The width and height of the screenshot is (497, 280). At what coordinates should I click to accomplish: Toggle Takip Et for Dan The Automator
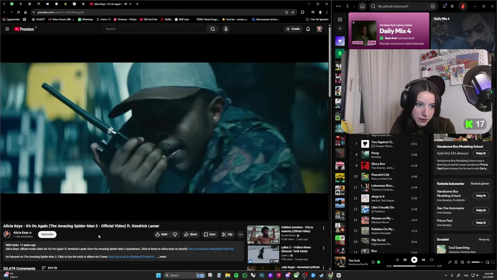(481, 210)
